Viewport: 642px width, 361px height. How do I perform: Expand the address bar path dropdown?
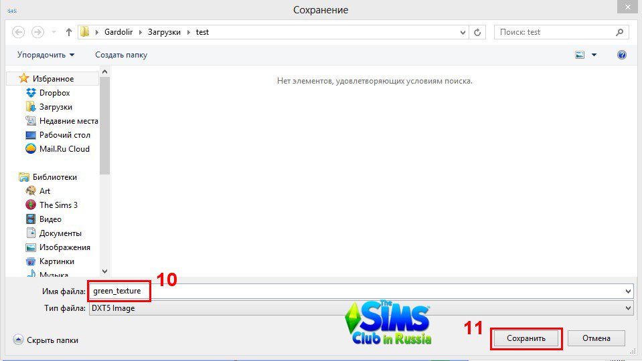463,32
